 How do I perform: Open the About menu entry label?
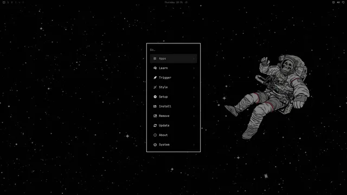click(163, 135)
